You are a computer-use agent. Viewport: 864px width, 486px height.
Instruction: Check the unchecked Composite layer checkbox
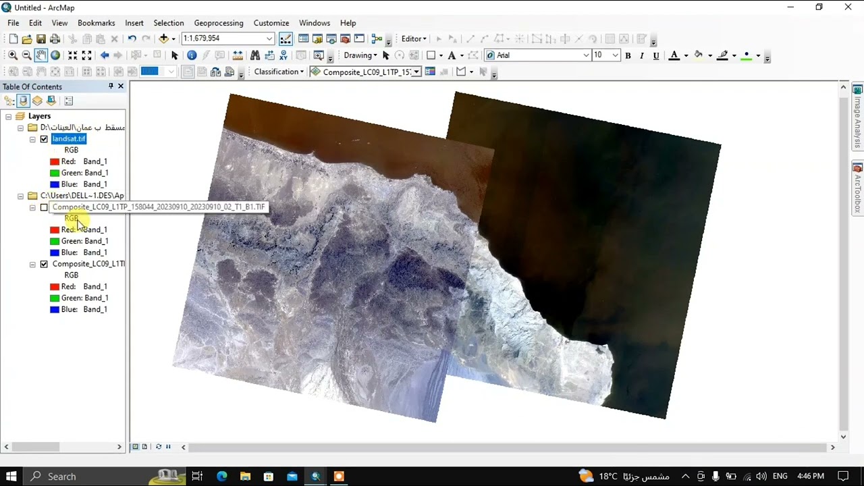pyautogui.click(x=44, y=207)
